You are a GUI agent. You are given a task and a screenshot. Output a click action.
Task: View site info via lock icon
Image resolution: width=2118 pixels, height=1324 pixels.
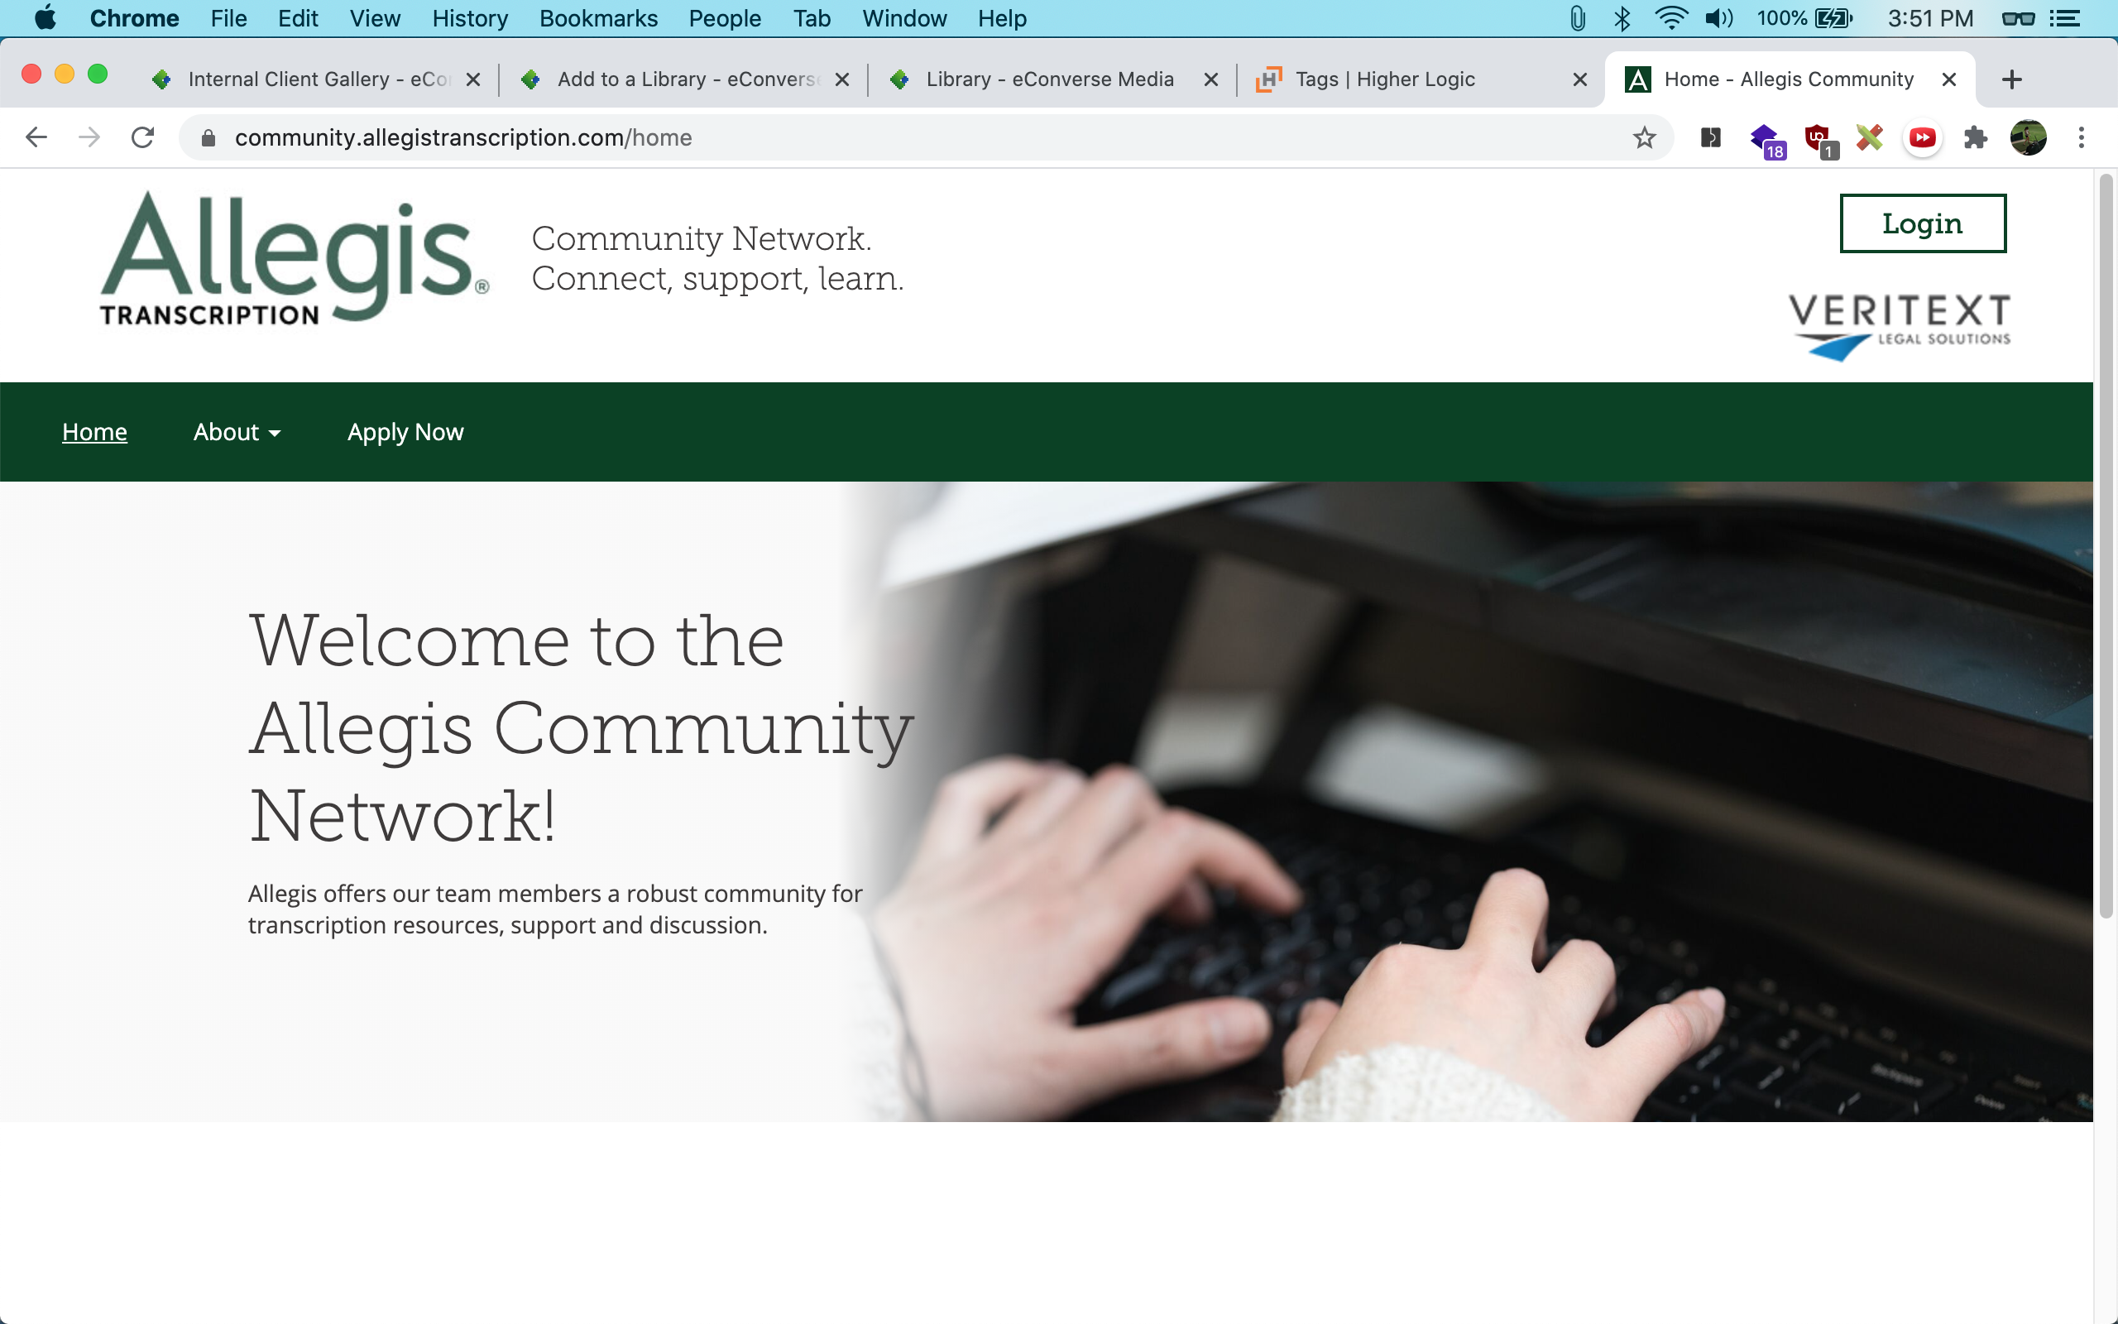pos(208,137)
